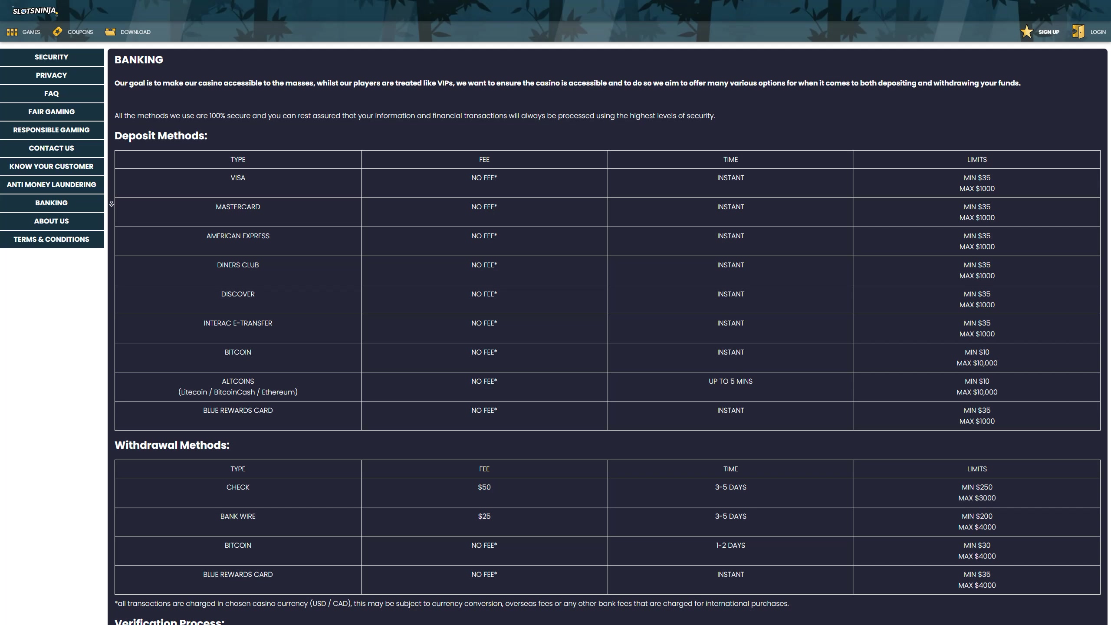Open the Security page
The image size is (1111, 625).
click(x=51, y=57)
